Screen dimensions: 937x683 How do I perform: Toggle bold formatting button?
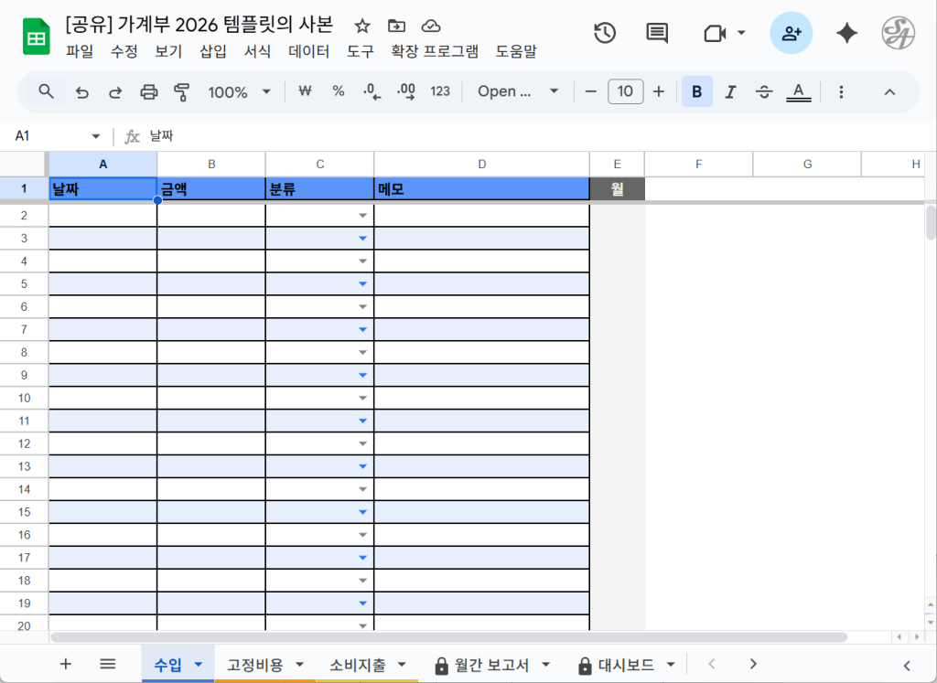697,91
